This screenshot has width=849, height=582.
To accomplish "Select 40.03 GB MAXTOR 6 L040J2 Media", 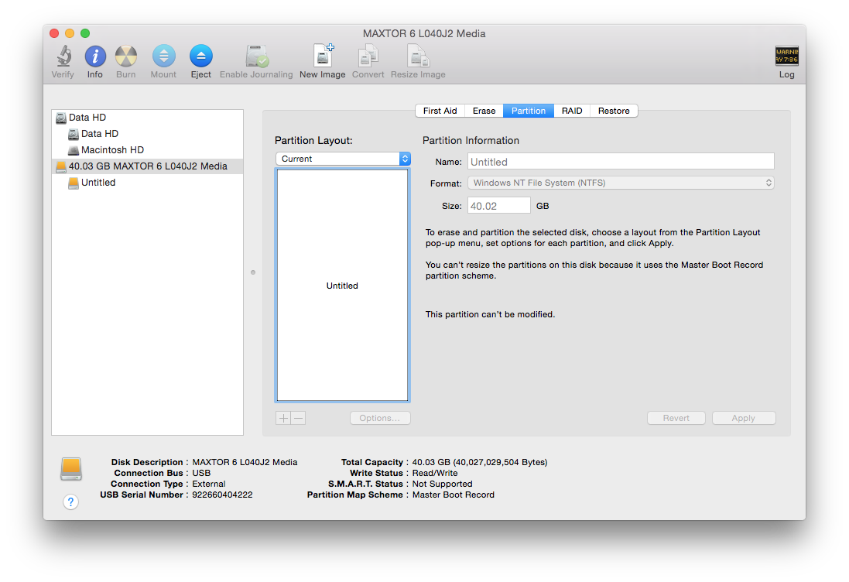I will coord(147,166).
